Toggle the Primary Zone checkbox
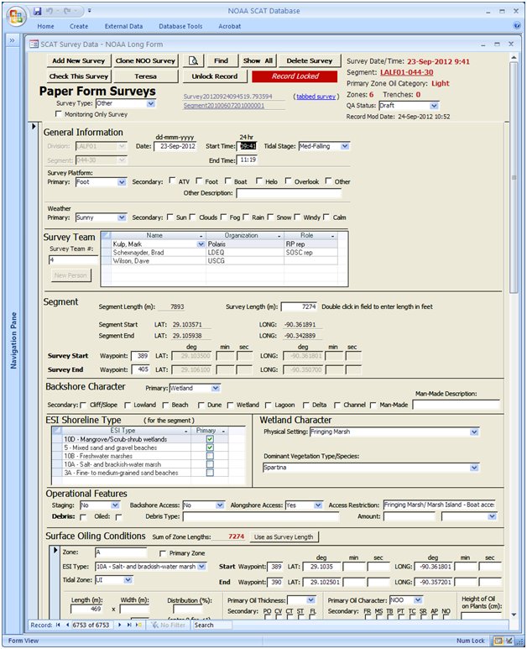This screenshot has width=527, height=649. 163,553
